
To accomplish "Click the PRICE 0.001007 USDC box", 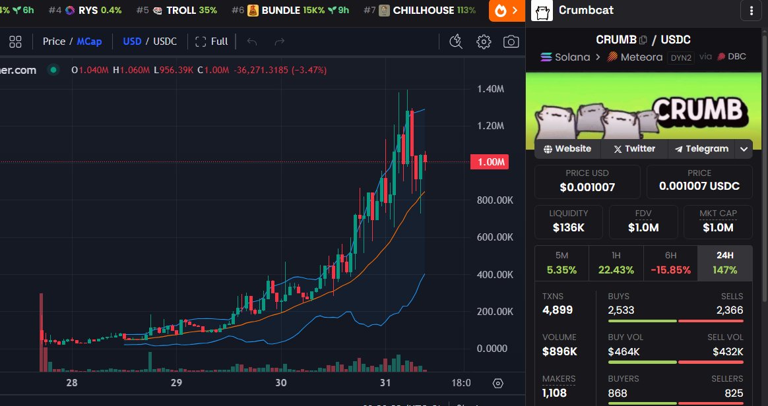I will point(699,181).
